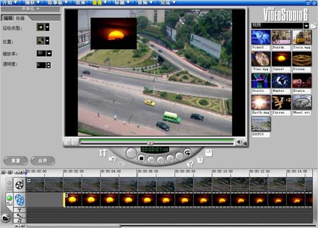Click the large play/pause round button
This screenshot has height=228, width=318.
click(131, 153)
